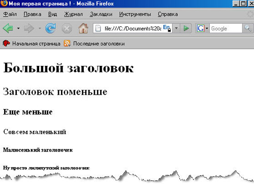Open the Журнал menu
The width and height of the screenshot is (254, 184).
[73, 14]
